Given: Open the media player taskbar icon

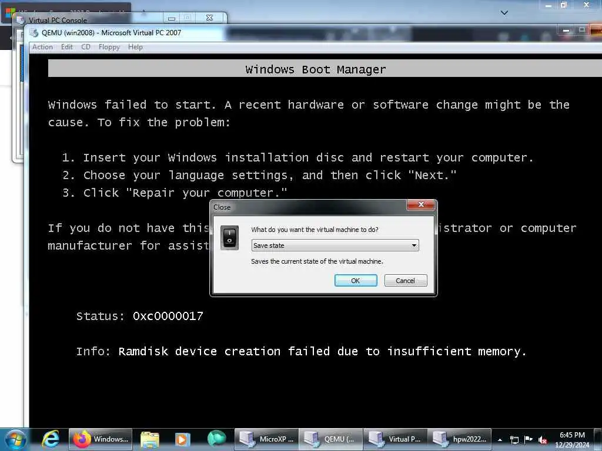Looking at the screenshot, I should click(182, 440).
